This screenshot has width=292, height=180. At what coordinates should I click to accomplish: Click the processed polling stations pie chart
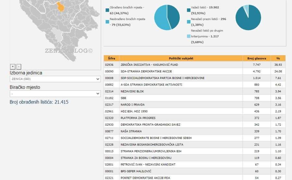tap(167, 17)
